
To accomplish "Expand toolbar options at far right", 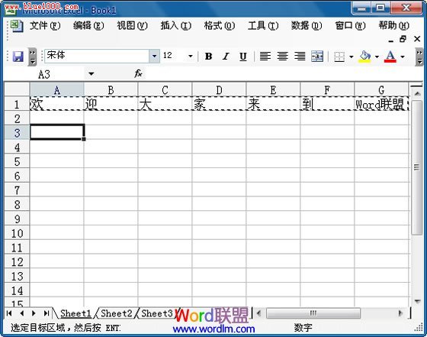I will click(419, 57).
